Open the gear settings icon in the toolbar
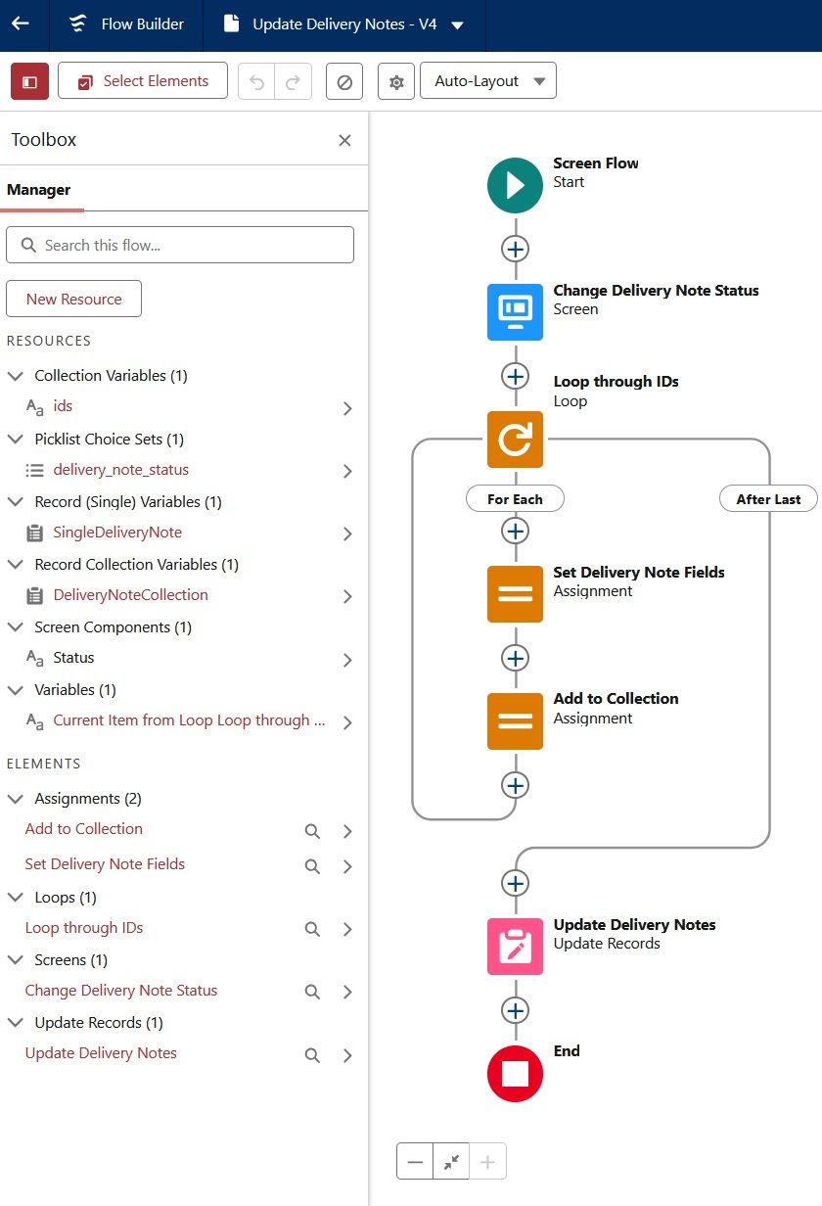This screenshot has width=822, height=1206. pyautogui.click(x=396, y=82)
